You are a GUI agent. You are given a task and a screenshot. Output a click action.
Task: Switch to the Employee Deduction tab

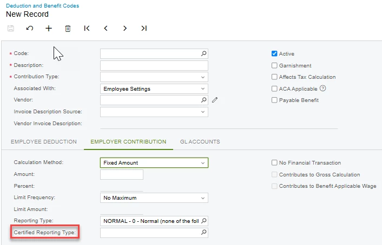(44, 142)
